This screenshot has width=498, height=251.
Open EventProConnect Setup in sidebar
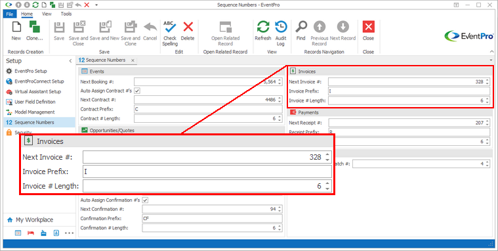pos(39,81)
